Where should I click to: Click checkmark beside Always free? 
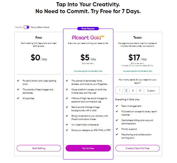(18, 98)
